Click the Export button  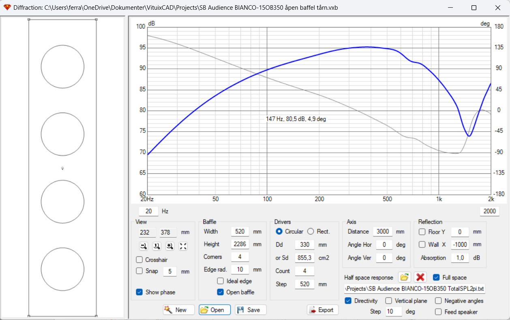[x=323, y=310]
